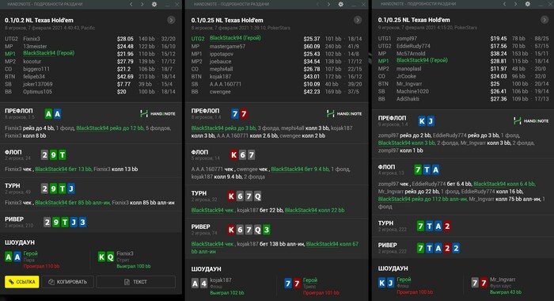
Task: Click hero name BlackStack94 (Герой) in UTG2 row
Action: pyautogui.click(x=235, y=38)
